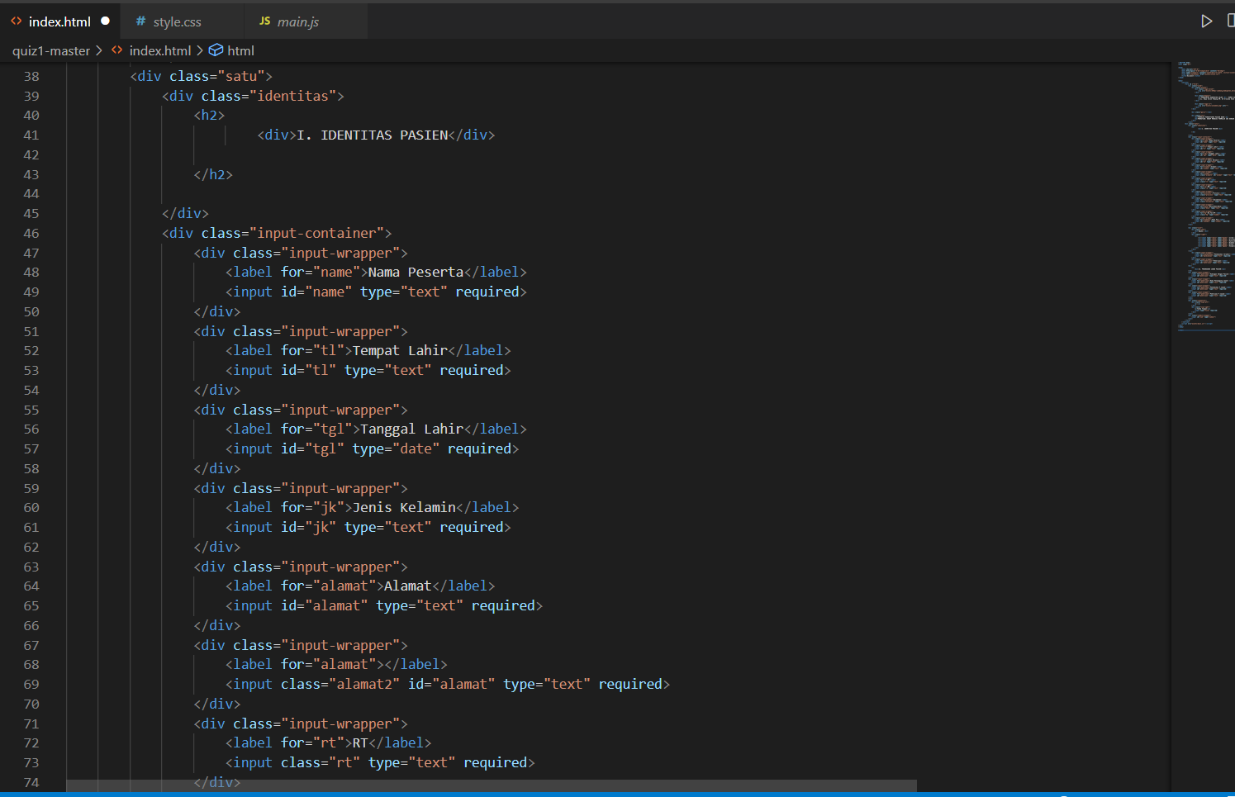1235x797 pixels.
Task: Click the closing div tag on line 45
Action: tap(186, 213)
